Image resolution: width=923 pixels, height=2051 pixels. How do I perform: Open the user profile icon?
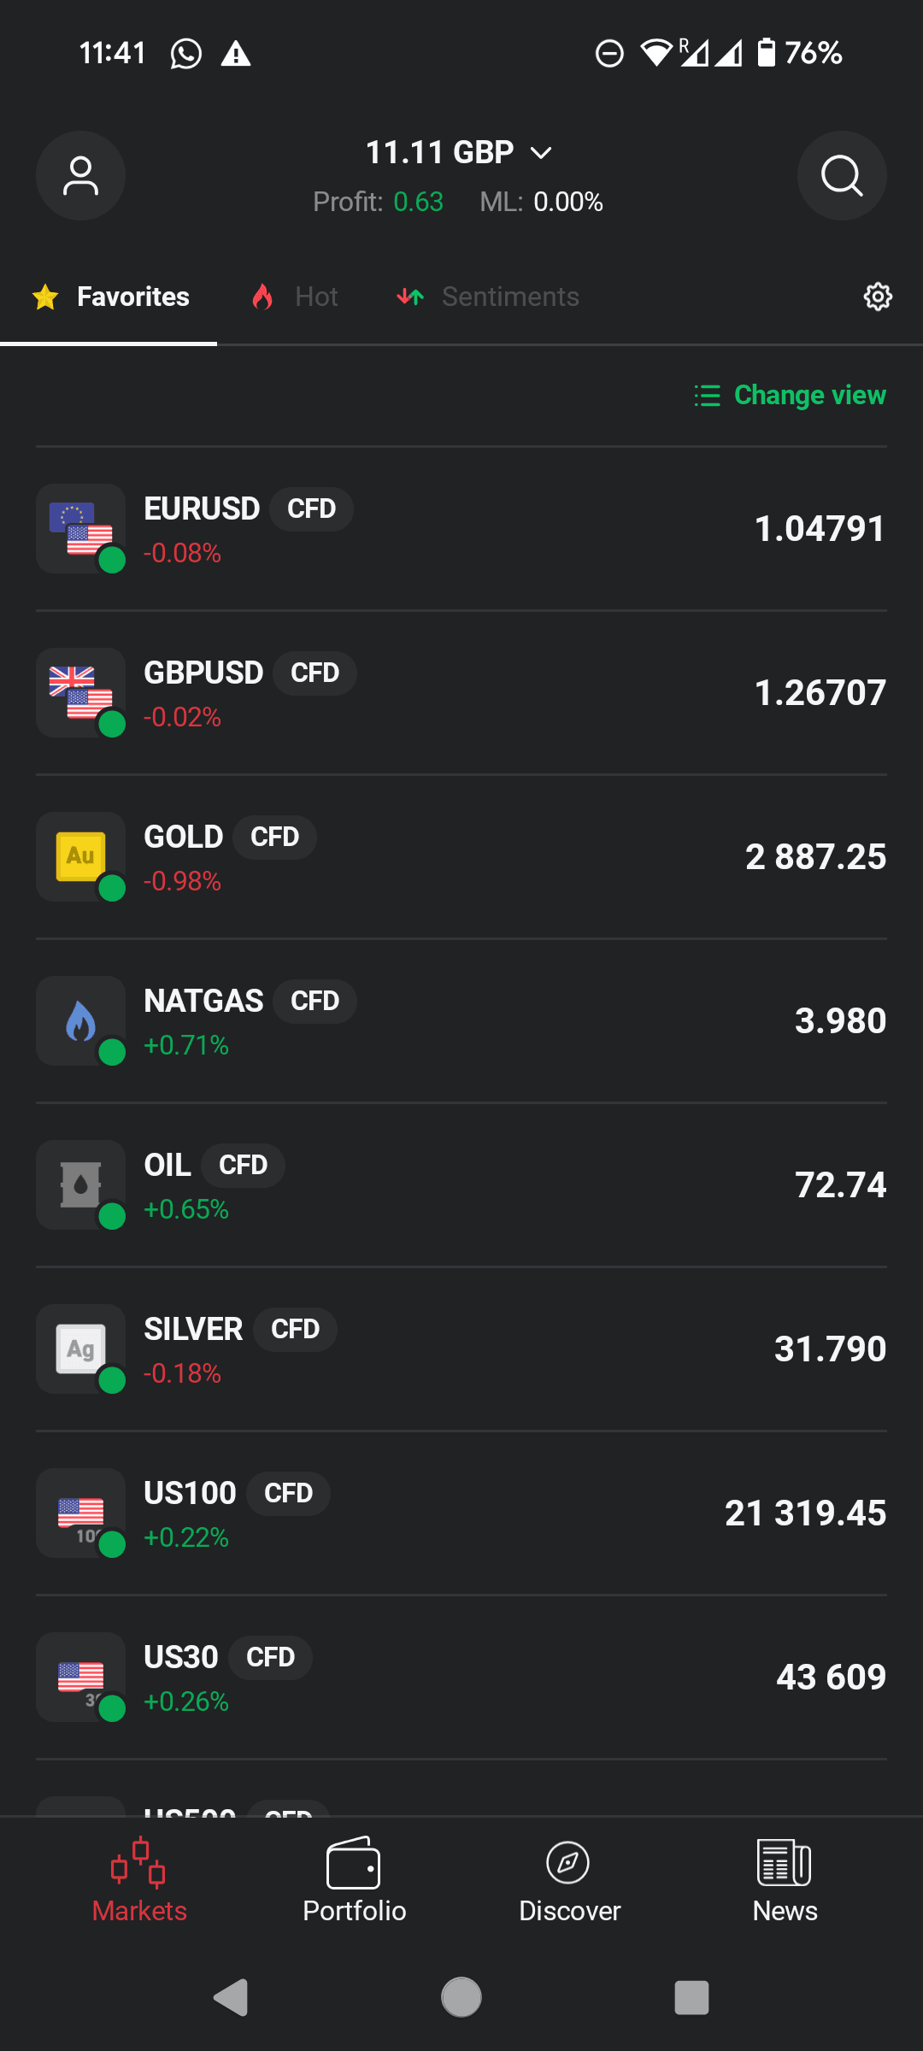(80, 176)
